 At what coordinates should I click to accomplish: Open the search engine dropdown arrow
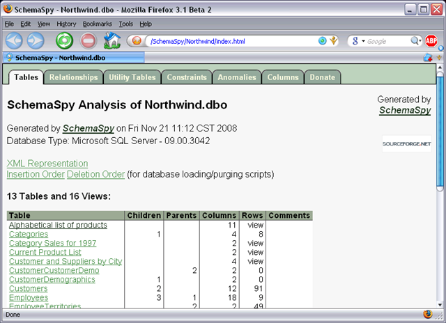point(363,42)
